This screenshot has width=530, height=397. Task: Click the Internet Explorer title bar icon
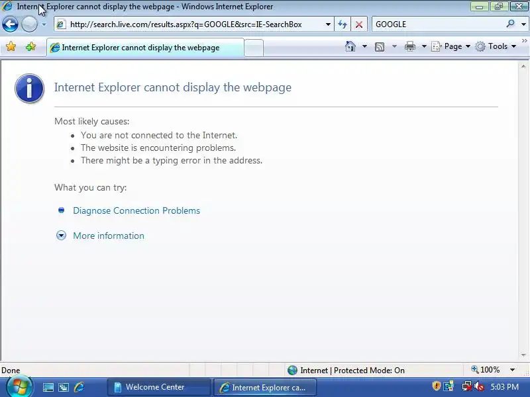click(7, 7)
